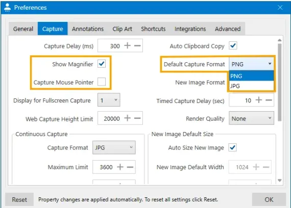
Task: Decrease Maximum Limit with minus icon
Action: (x=130, y=167)
